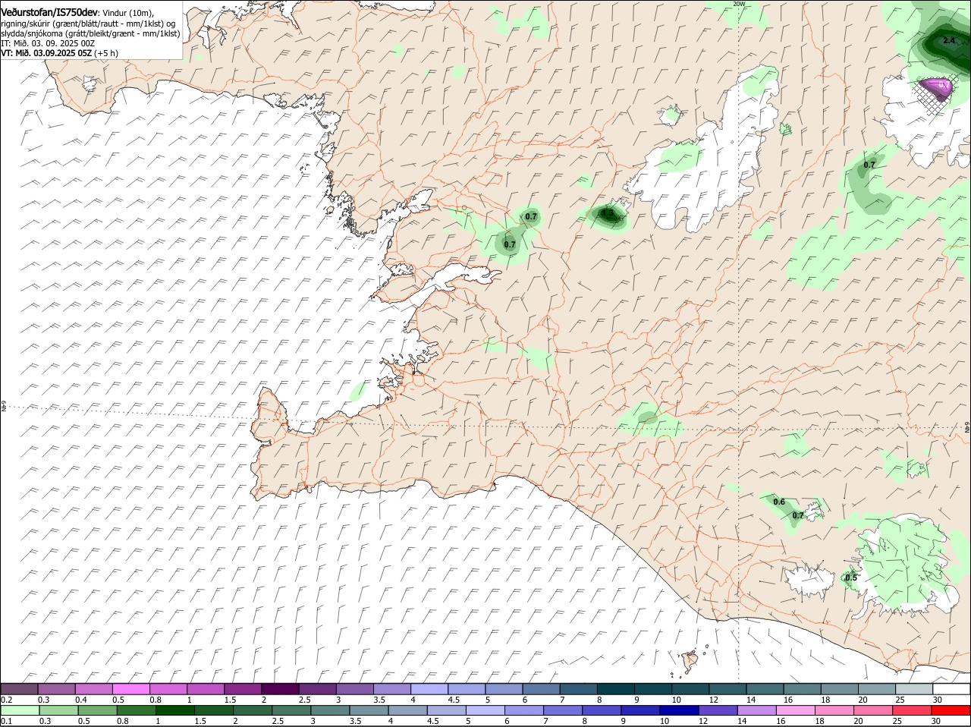
Task: Pick the 0.8 swatch in purple snow legend
Action: 168,688
